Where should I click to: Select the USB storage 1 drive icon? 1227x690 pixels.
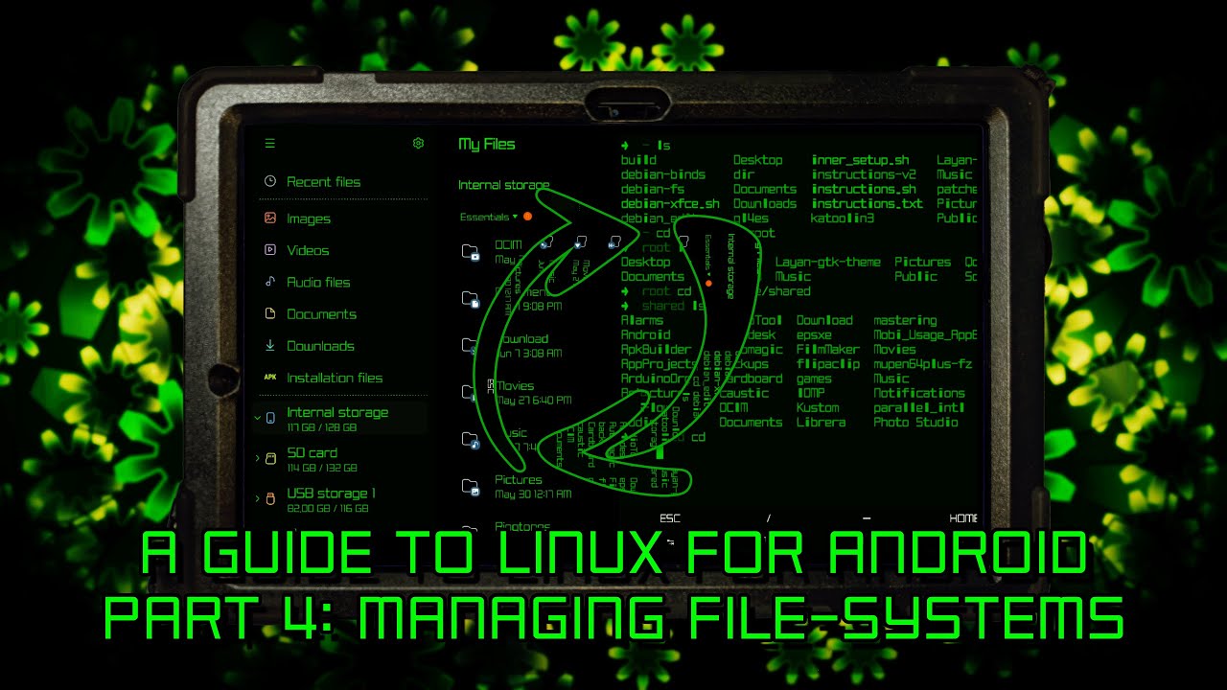pyautogui.click(x=270, y=499)
